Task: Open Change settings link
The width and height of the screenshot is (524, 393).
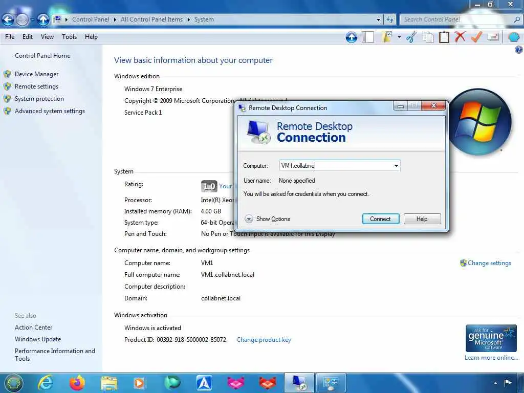Action: (489, 263)
